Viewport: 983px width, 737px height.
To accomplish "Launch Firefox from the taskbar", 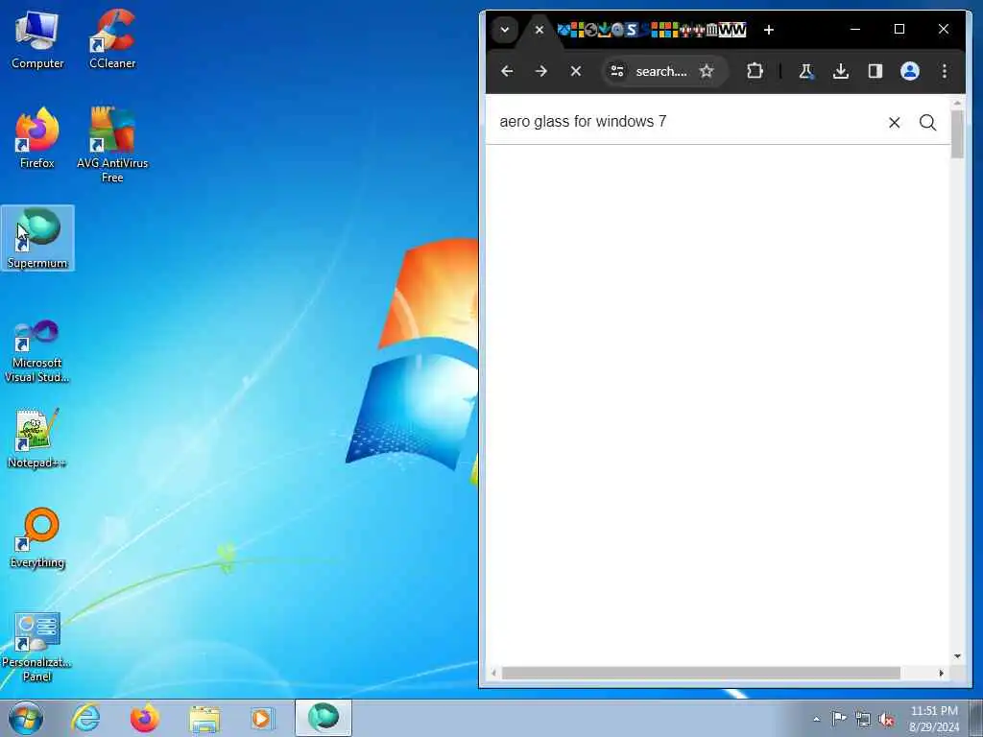I will click(x=144, y=718).
